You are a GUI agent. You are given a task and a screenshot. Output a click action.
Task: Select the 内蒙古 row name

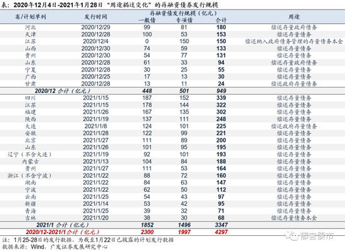click(30, 161)
